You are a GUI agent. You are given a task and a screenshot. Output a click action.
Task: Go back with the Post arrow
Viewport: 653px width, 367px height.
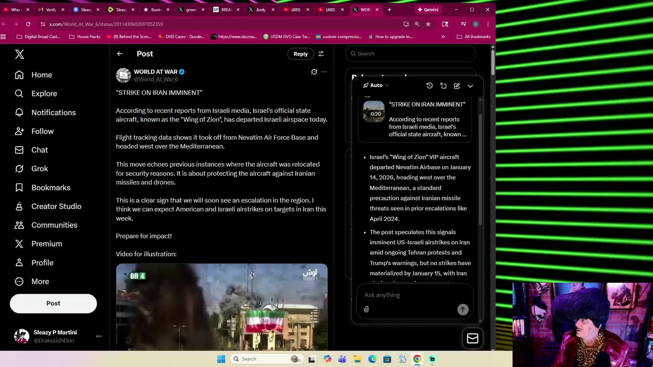click(x=120, y=54)
